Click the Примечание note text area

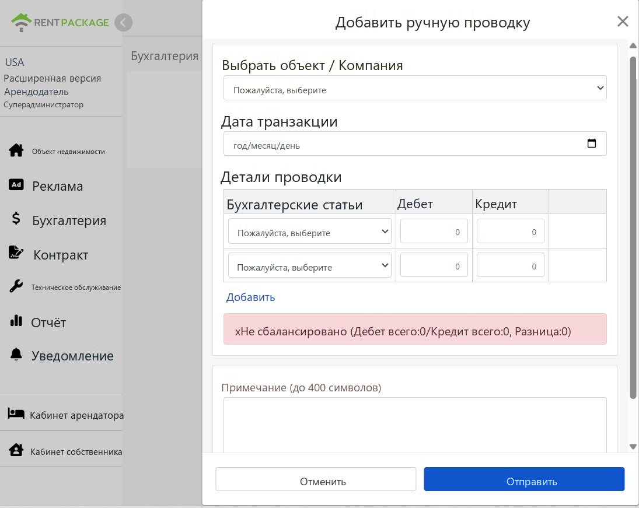[x=415, y=425]
